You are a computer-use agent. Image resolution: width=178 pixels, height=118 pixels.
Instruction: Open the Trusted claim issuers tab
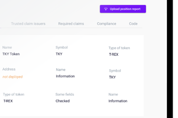(x=28, y=24)
